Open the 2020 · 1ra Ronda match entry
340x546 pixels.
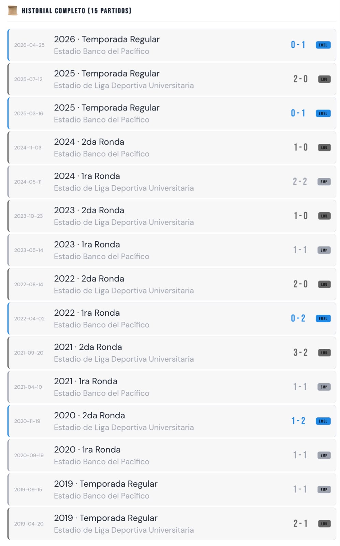(x=172, y=455)
